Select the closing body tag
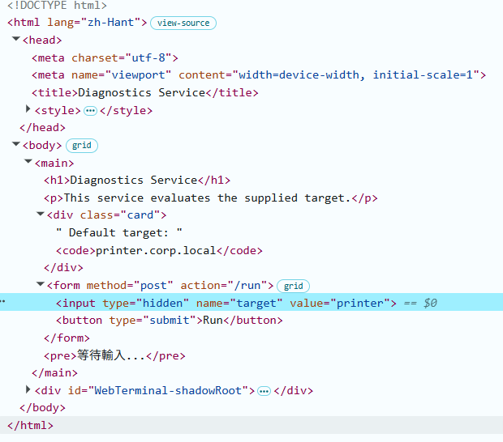Viewport: 503px width, 442px height. pyautogui.click(x=42, y=408)
